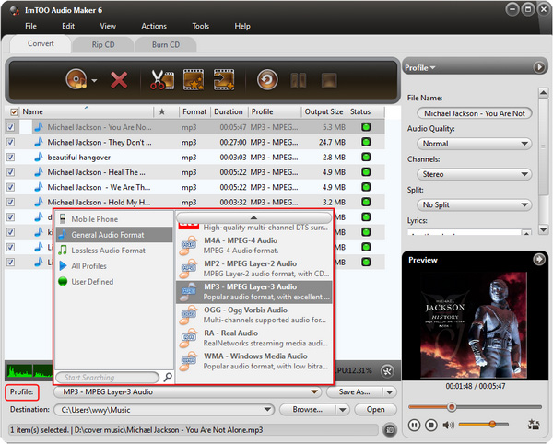Screen dimensions: 553x444
Task: Click the File Name text field
Action: pyautogui.click(x=475, y=113)
